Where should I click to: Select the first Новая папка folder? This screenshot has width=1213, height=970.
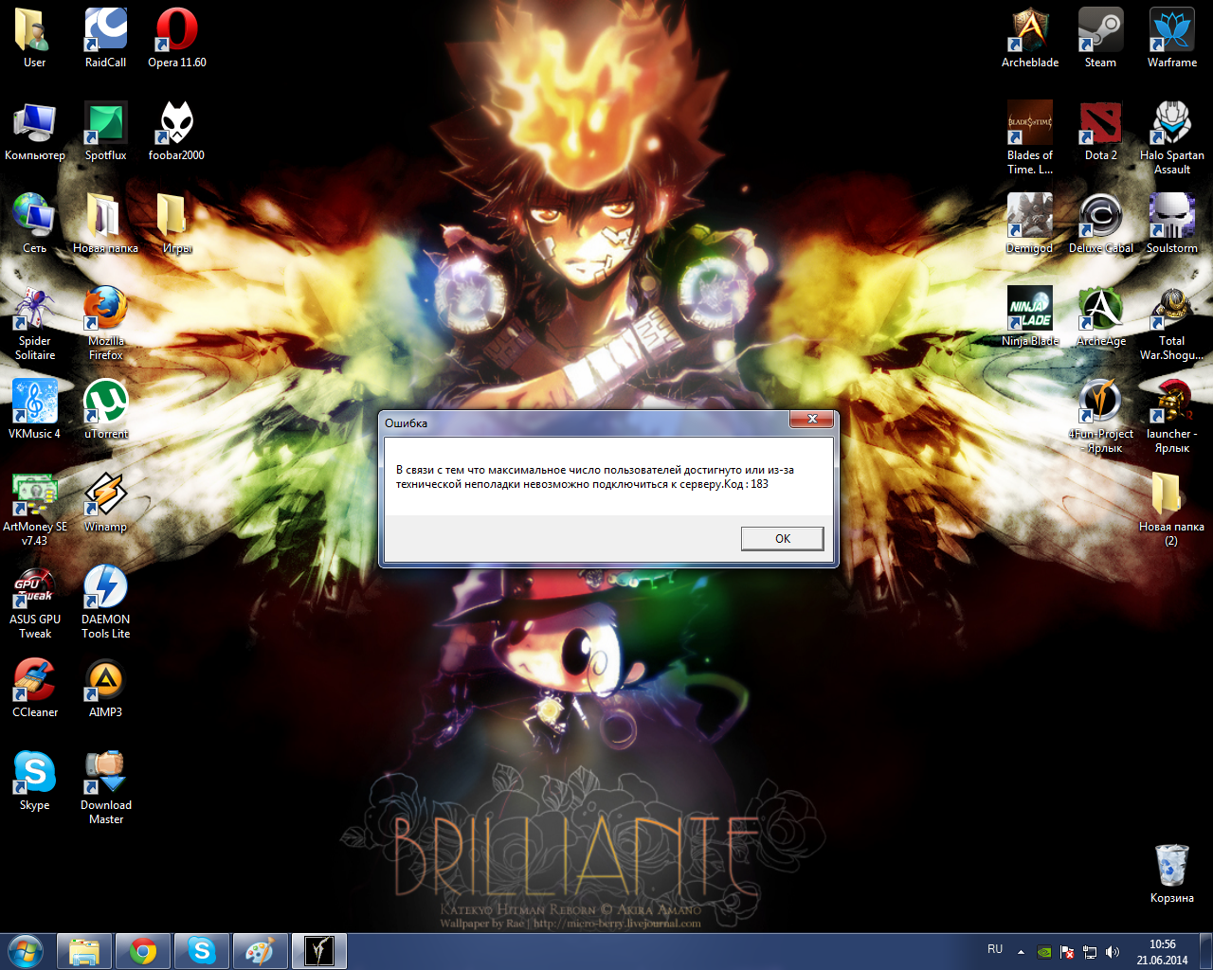105,225
